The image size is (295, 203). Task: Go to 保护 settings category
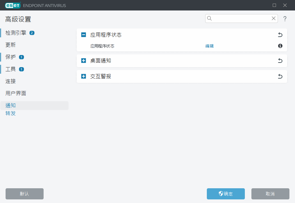coord(10,57)
